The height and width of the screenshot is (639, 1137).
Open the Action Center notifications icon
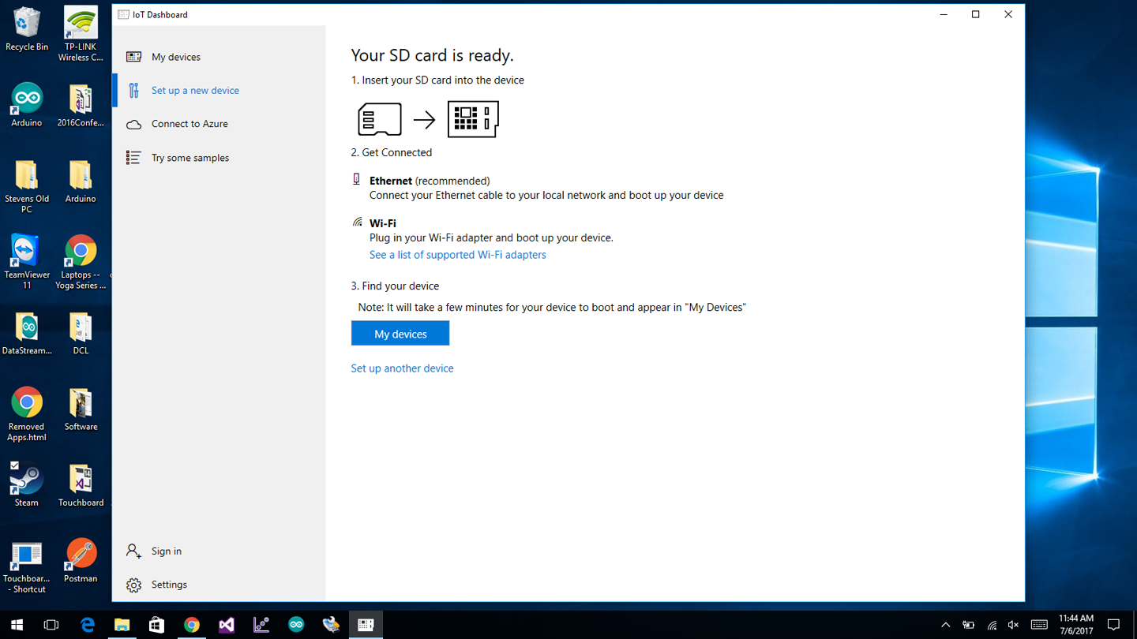pyautogui.click(x=1113, y=625)
